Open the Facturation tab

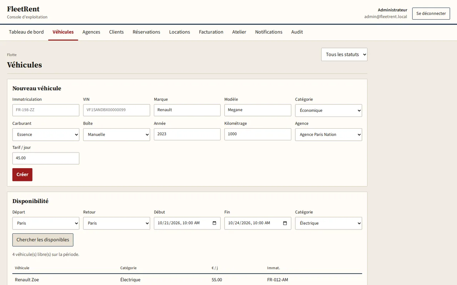coord(211,32)
